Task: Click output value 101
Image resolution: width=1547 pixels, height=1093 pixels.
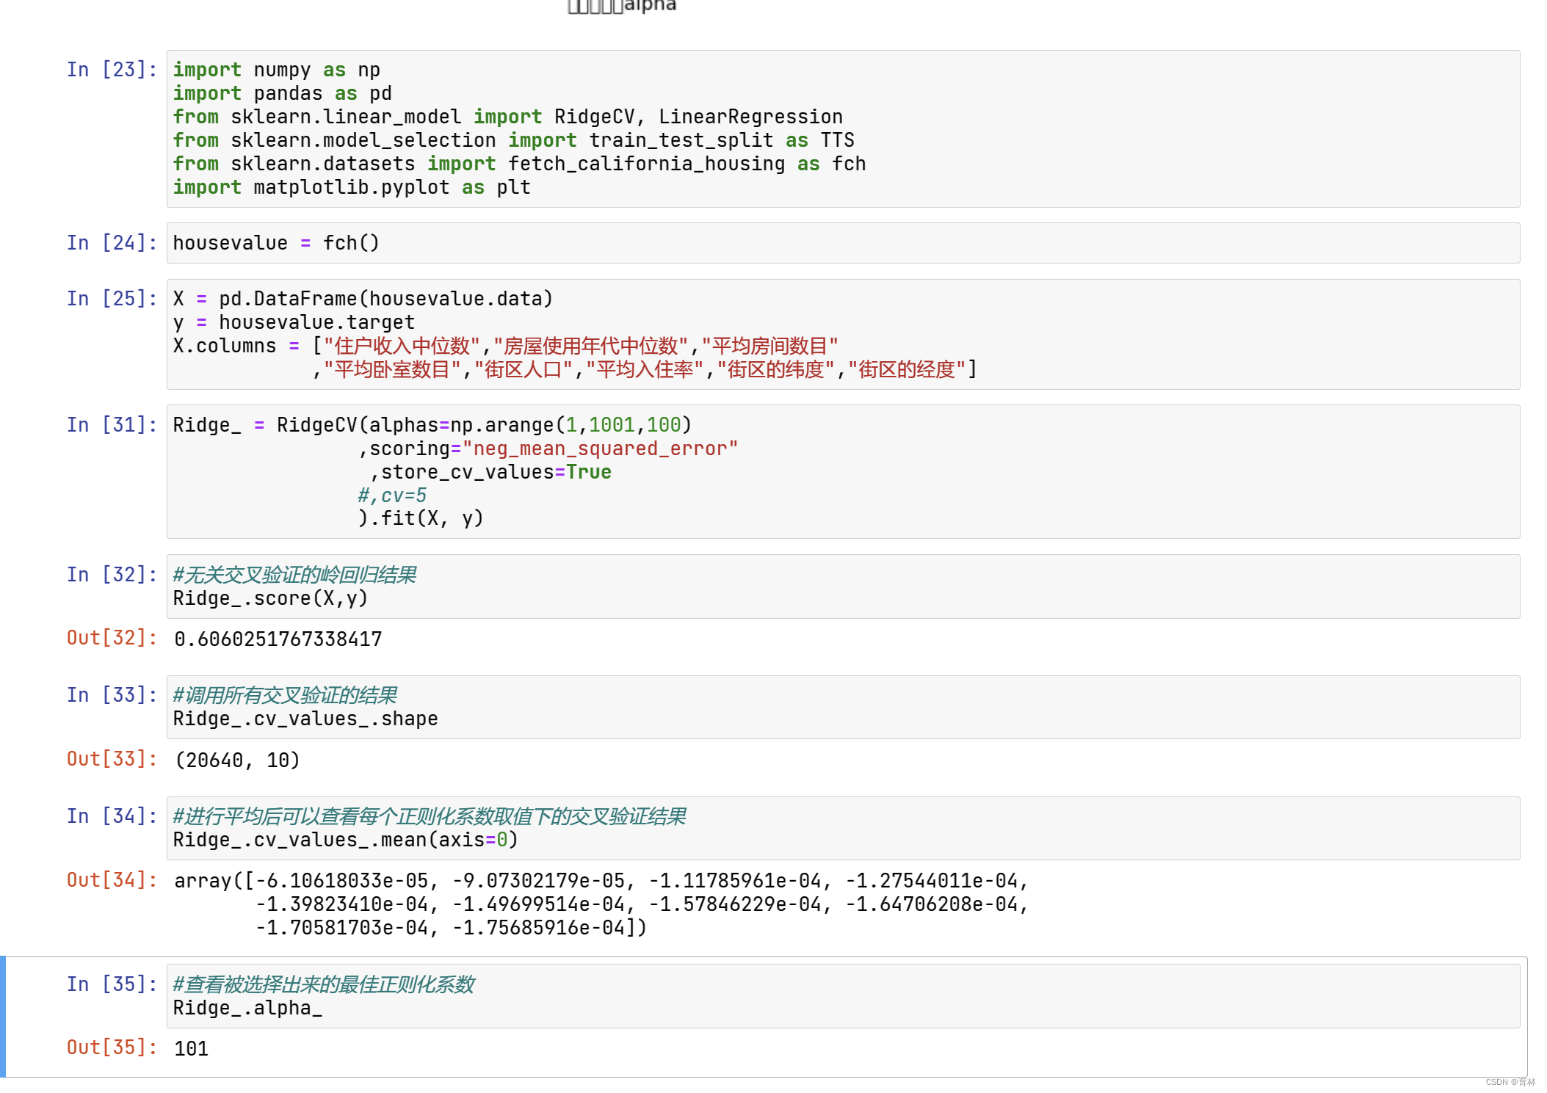Action: click(x=191, y=1049)
